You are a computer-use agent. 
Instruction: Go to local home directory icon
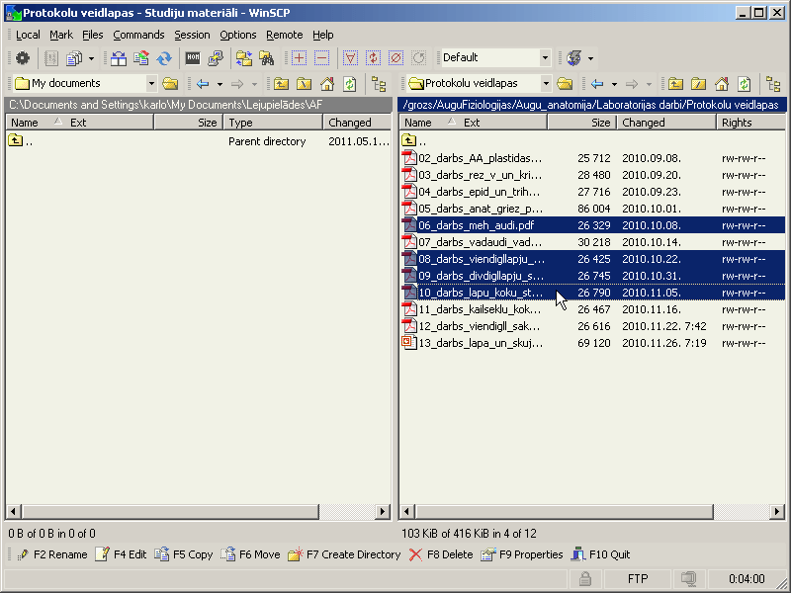327,83
